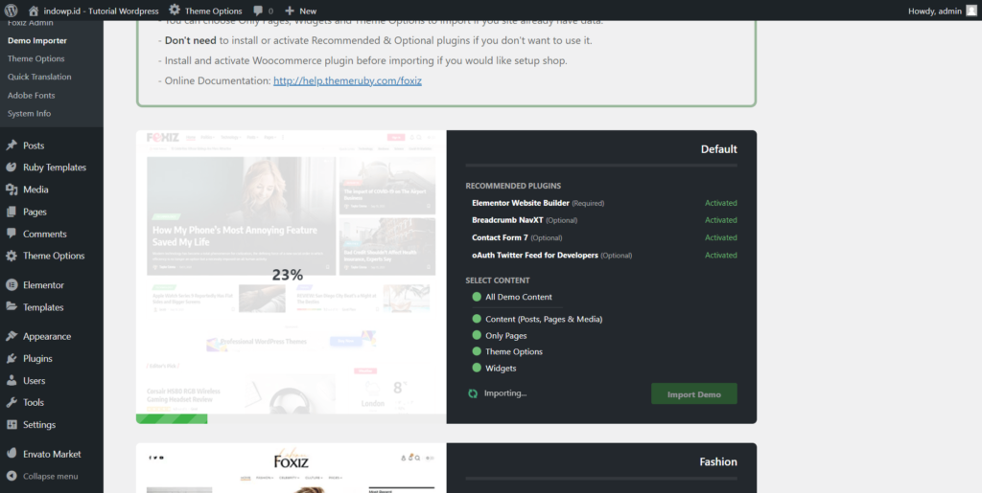Viewport: 982px width, 493px height.
Task: Click the Tools wrench icon in sidebar
Action: 12,402
